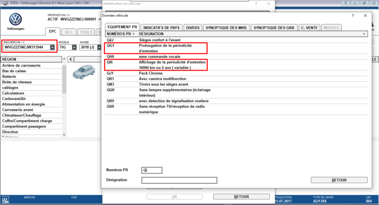The width and height of the screenshot is (379, 205).
Task: Select the QV0 Sans réception TV row
Action: click(237, 109)
